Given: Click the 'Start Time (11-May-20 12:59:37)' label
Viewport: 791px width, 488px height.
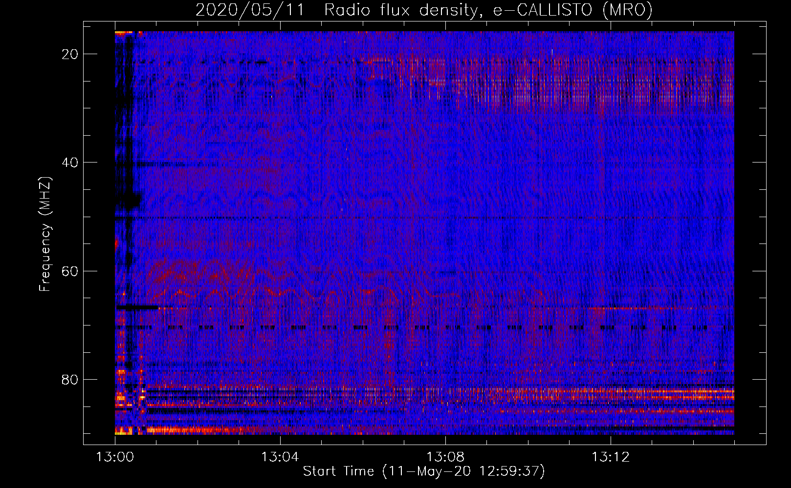Looking at the screenshot, I should click(424, 471).
